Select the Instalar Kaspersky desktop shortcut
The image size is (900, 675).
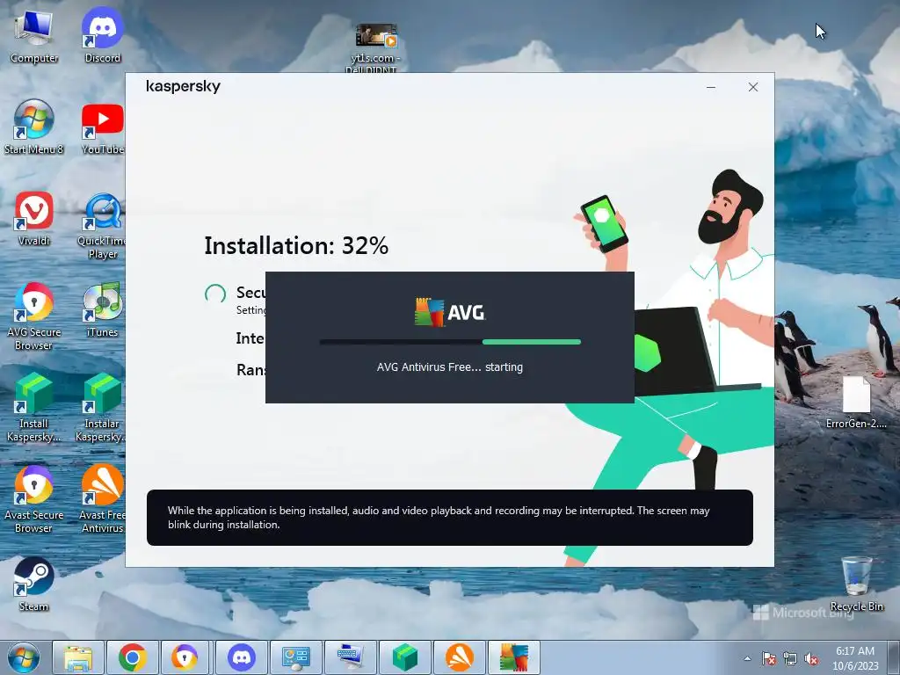[100, 408]
